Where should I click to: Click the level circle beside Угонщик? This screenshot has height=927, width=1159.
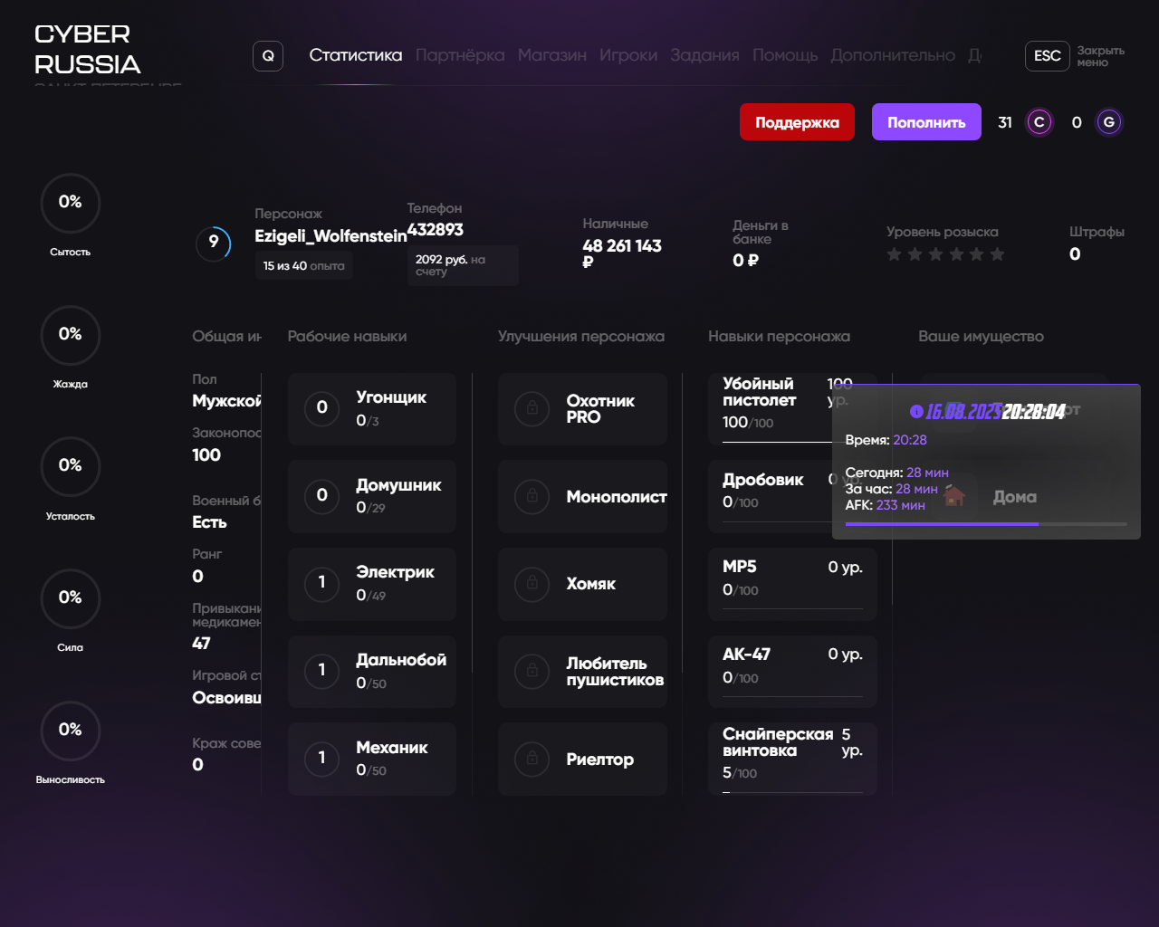[x=321, y=408]
